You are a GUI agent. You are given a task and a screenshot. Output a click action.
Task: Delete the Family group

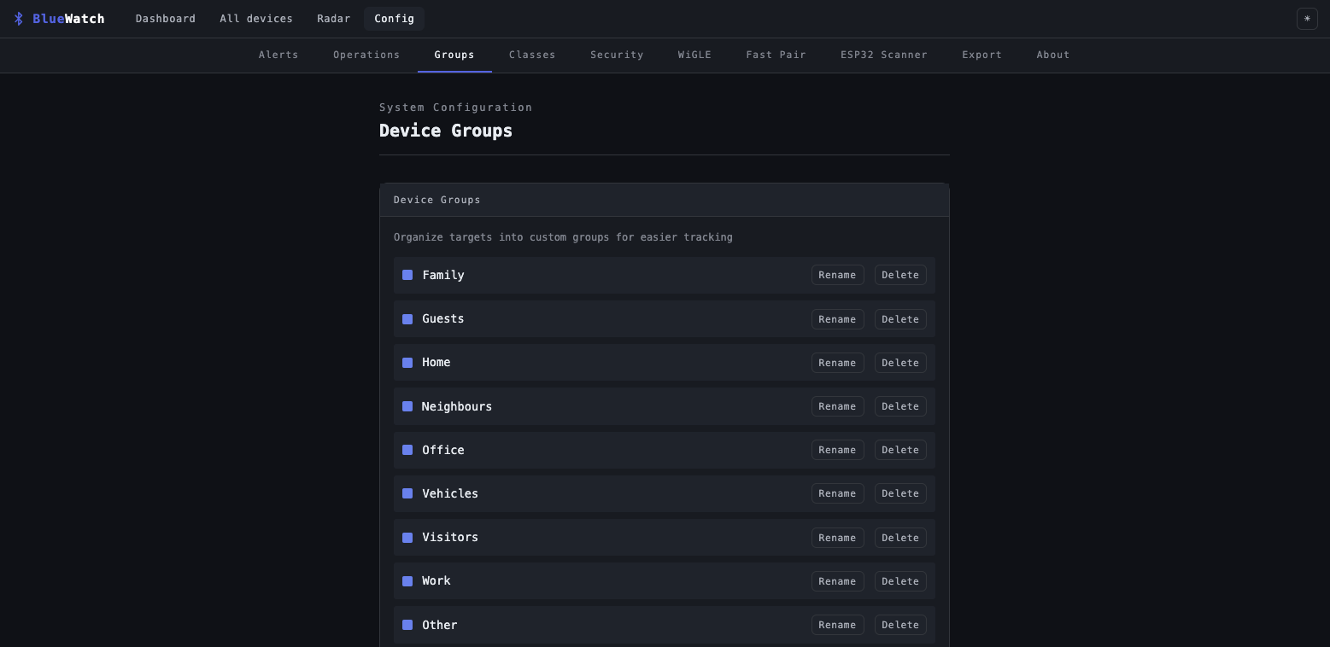900,275
